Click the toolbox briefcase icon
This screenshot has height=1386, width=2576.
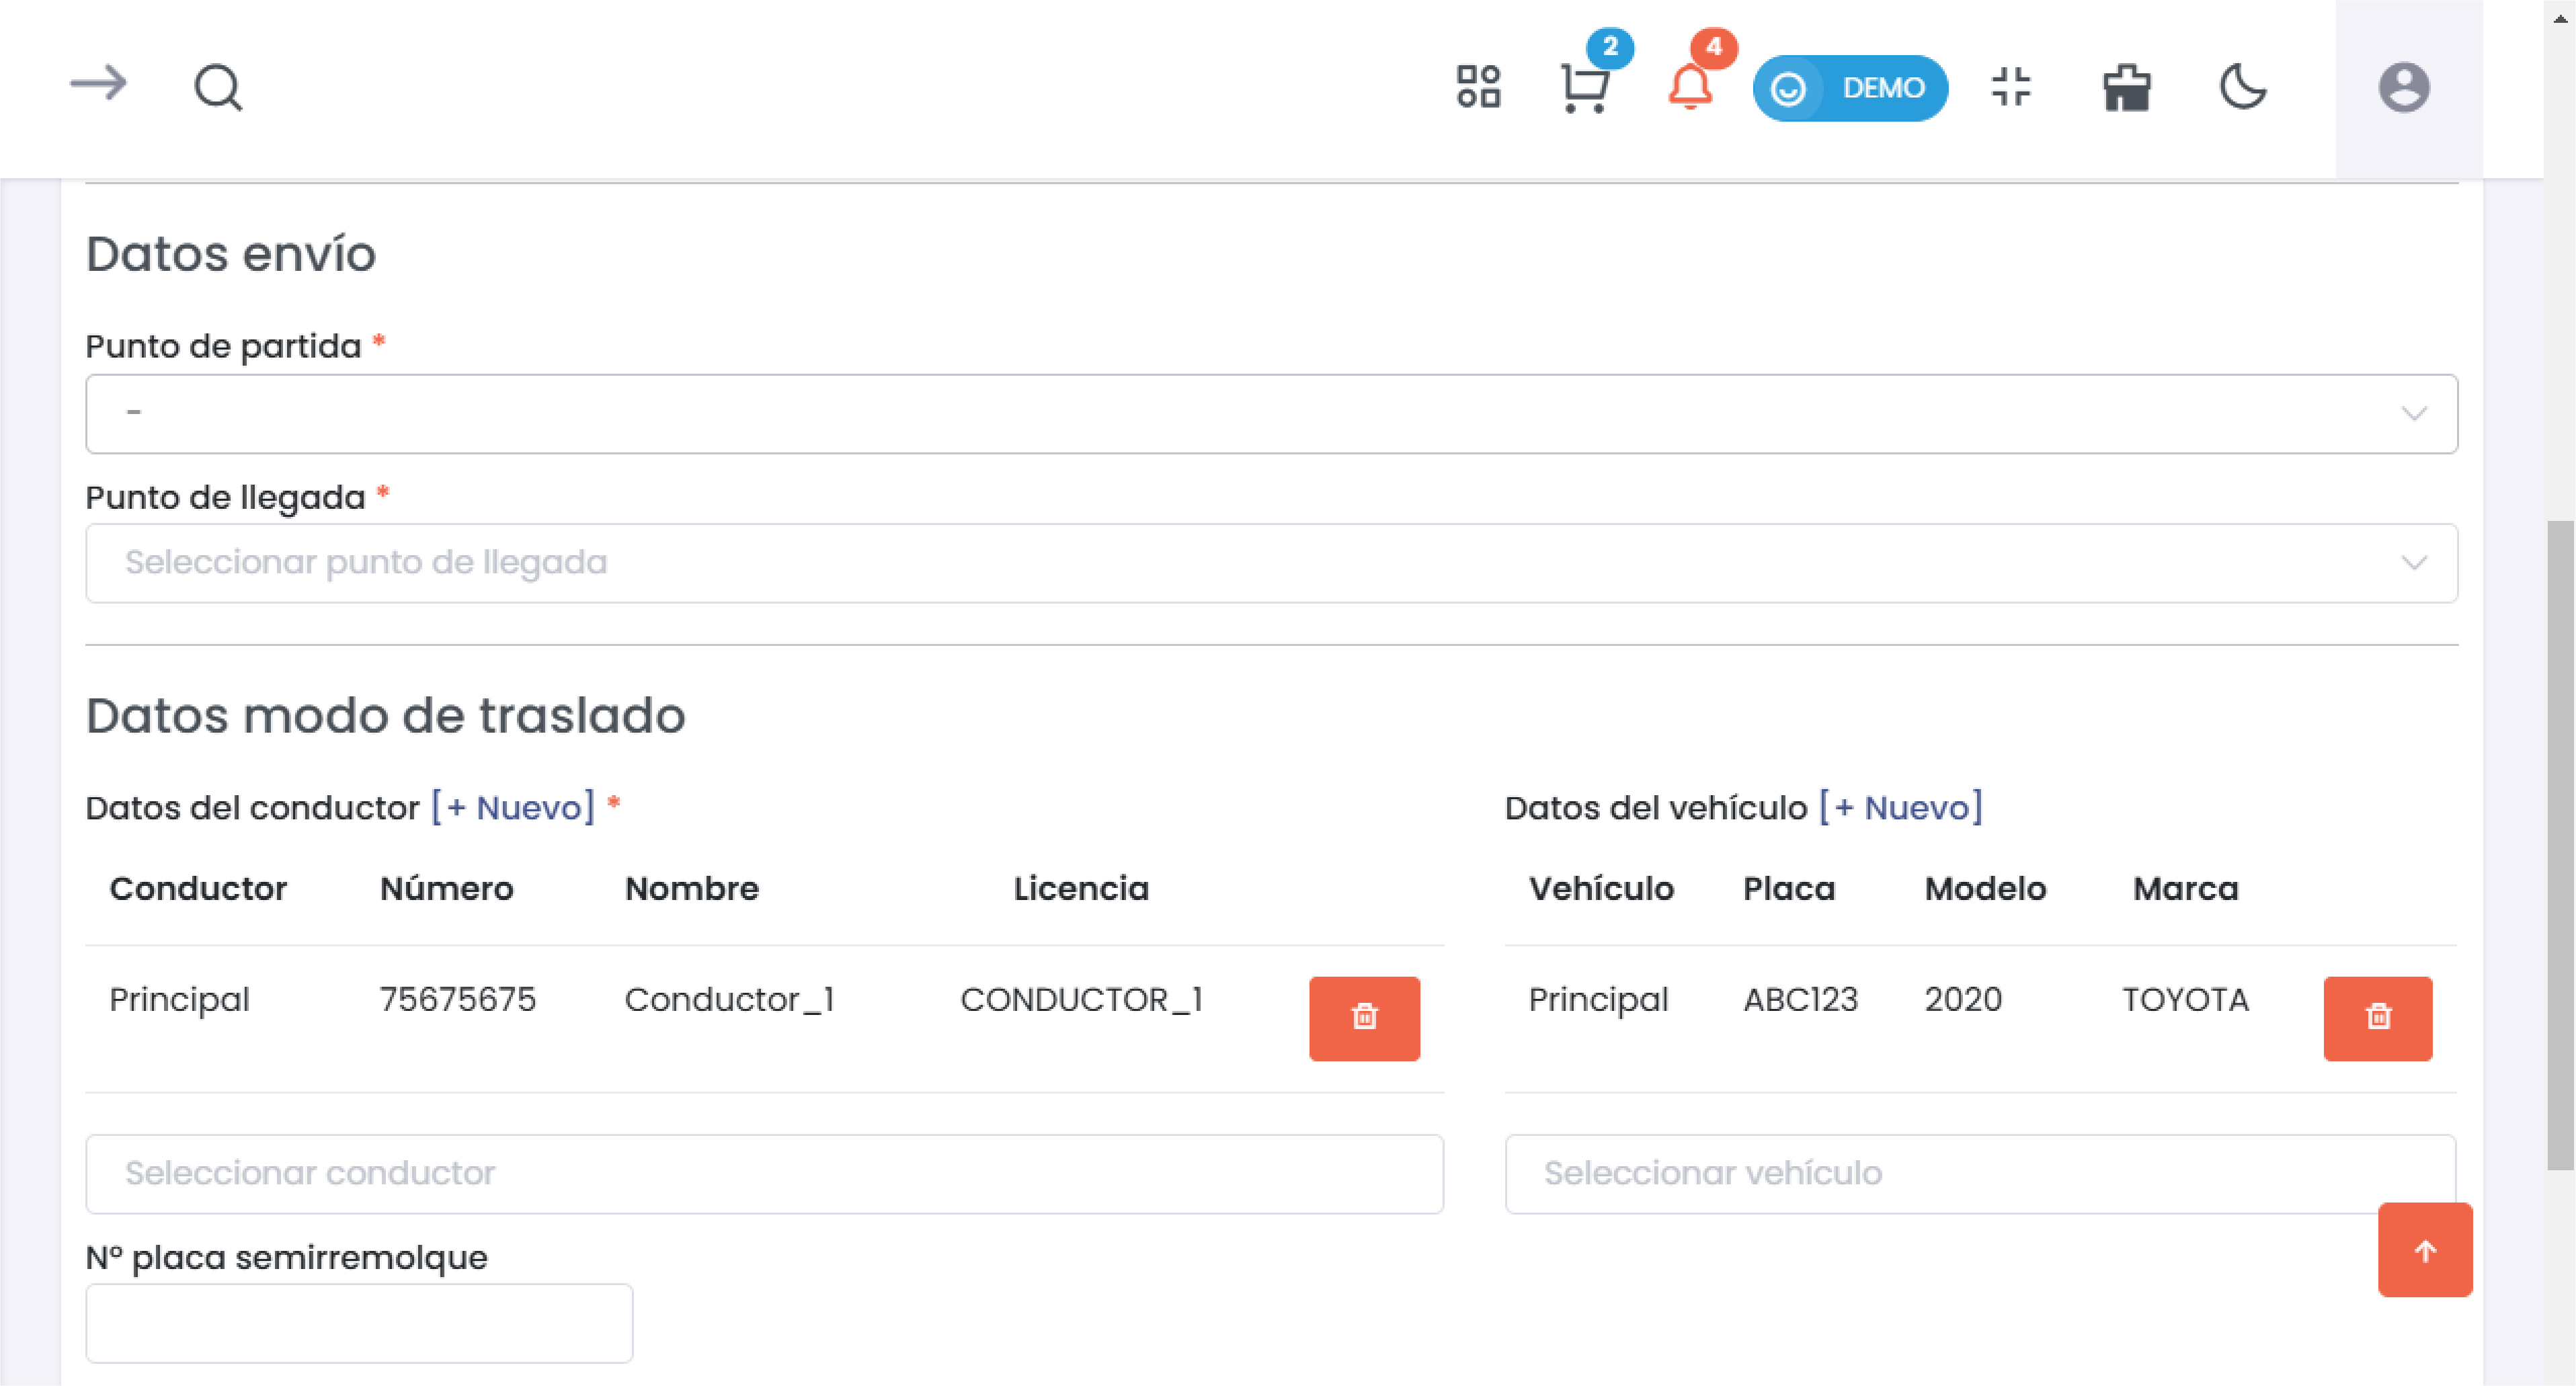[x=2126, y=88]
